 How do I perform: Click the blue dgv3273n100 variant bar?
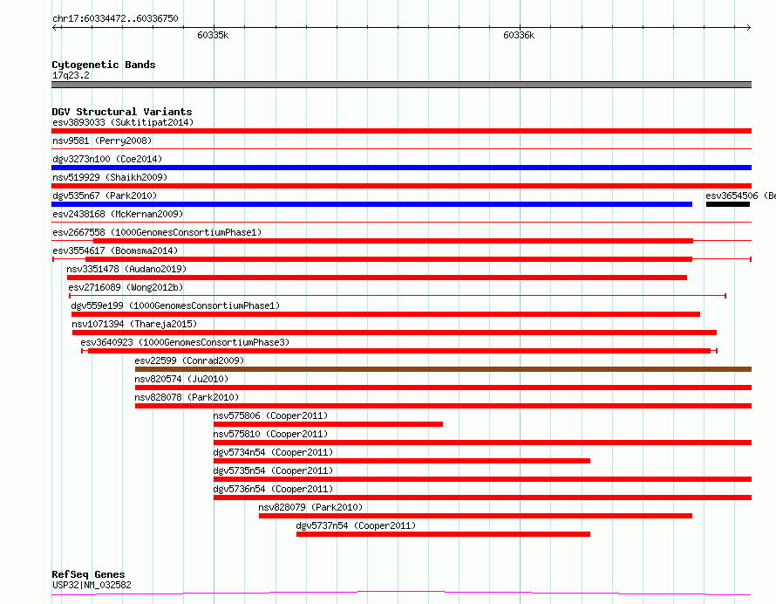401,168
